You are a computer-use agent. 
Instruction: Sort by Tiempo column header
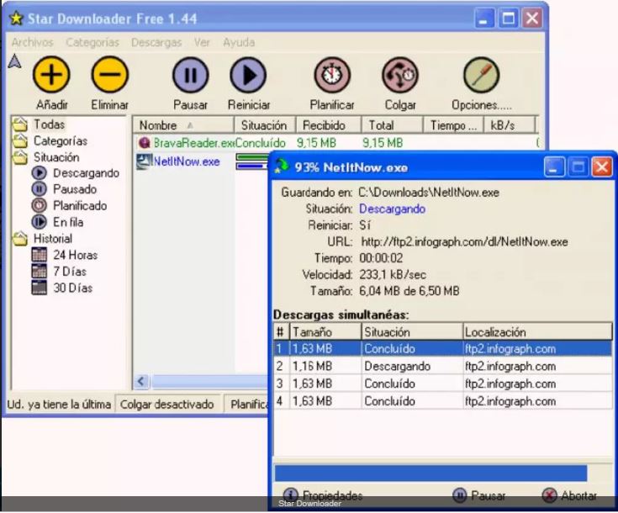coord(453,125)
